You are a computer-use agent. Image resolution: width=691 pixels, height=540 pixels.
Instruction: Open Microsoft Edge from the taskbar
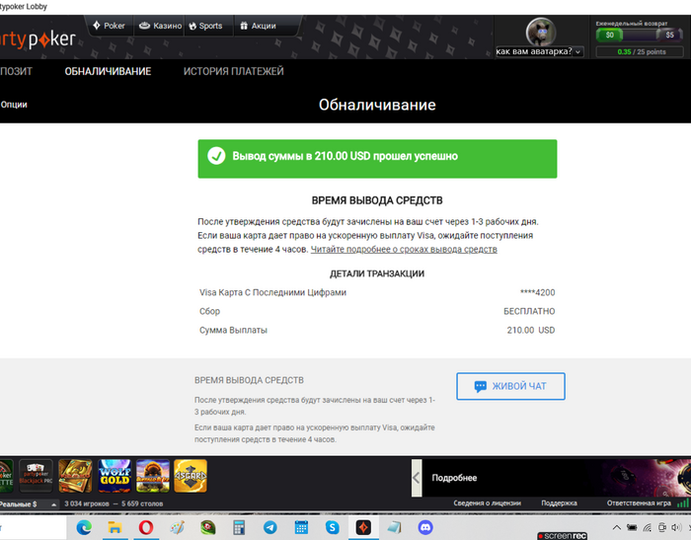(x=84, y=527)
